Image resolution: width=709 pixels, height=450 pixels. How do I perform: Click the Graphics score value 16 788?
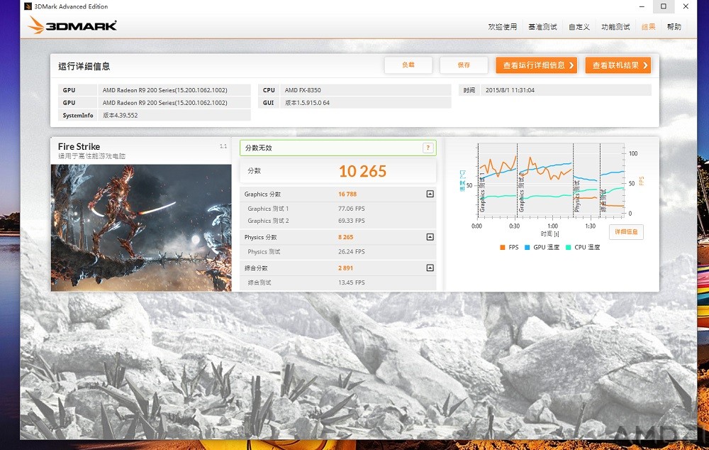coord(347,194)
